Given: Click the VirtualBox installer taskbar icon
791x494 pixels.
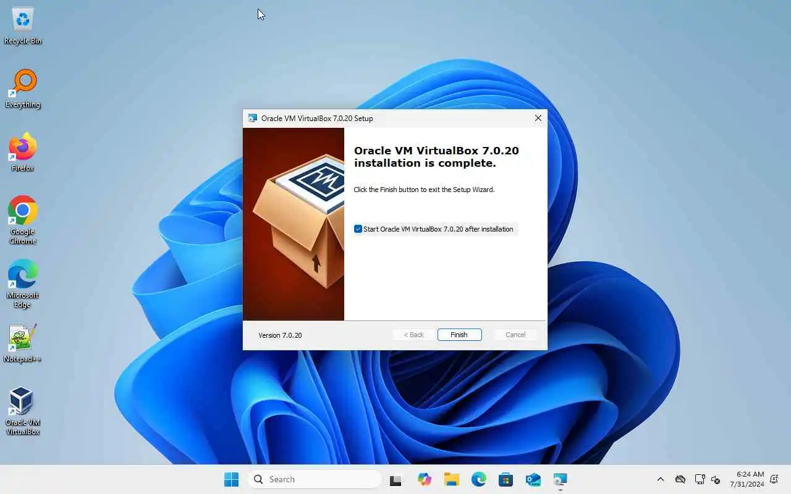Looking at the screenshot, I should point(560,479).
